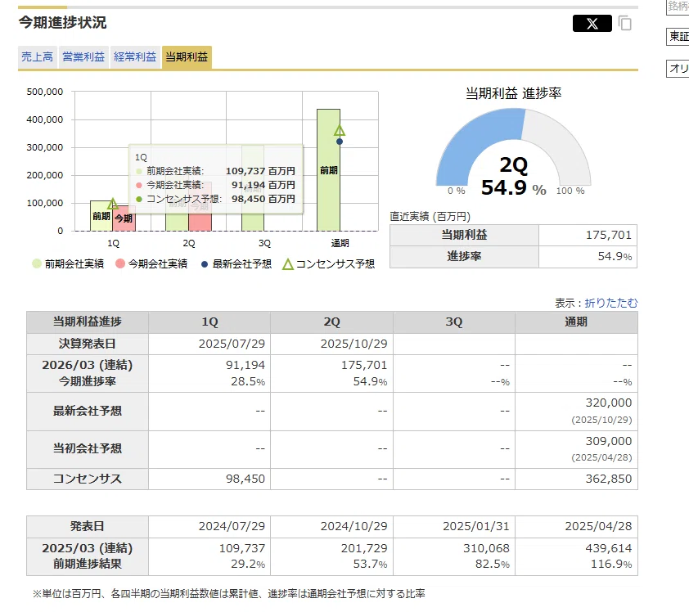
Task: Select the 当期利益 tab
Action: click(x=187, y=57)
